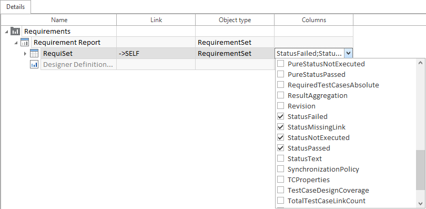Screen dimensions: 426x209
Task: Click the Object type column header
Action: (x=235, y=20)
